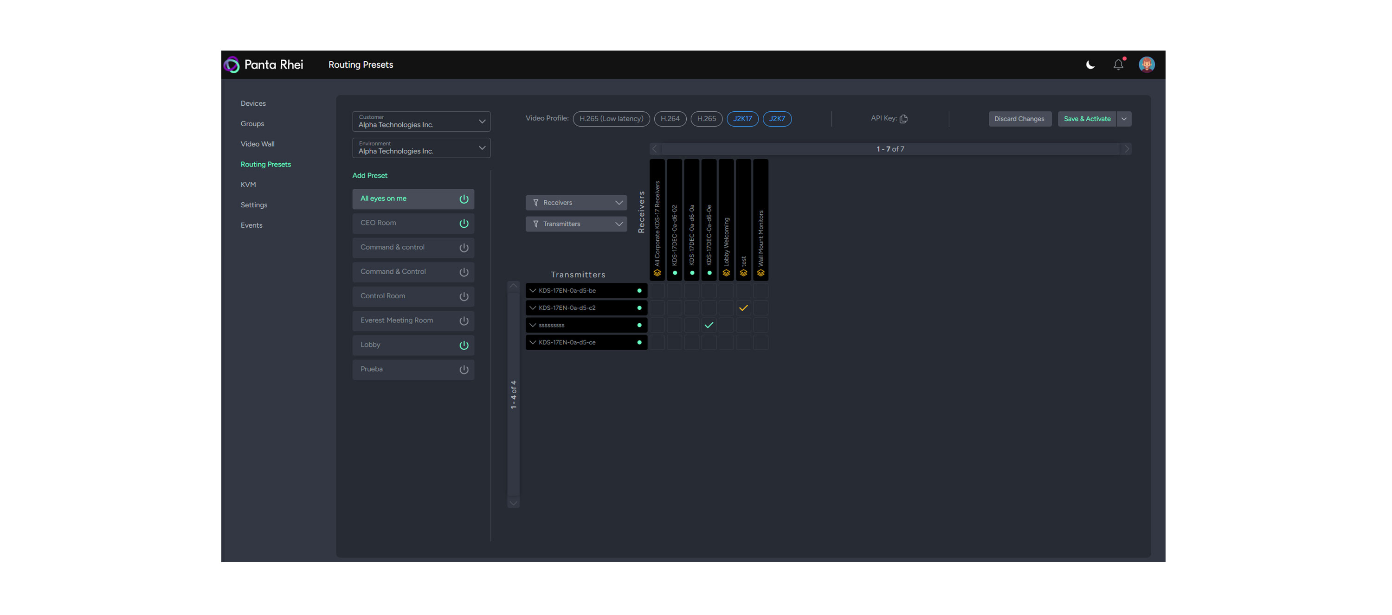The image size is (1392, 615).
Task: Toggle the H.265 (Low latency) profile
Action: tap(611, 119)
